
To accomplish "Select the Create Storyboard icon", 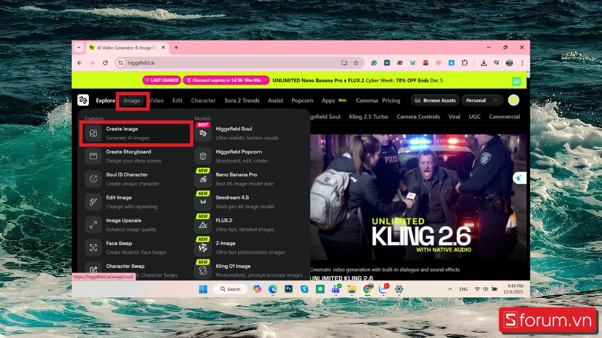I will [93, 156].
